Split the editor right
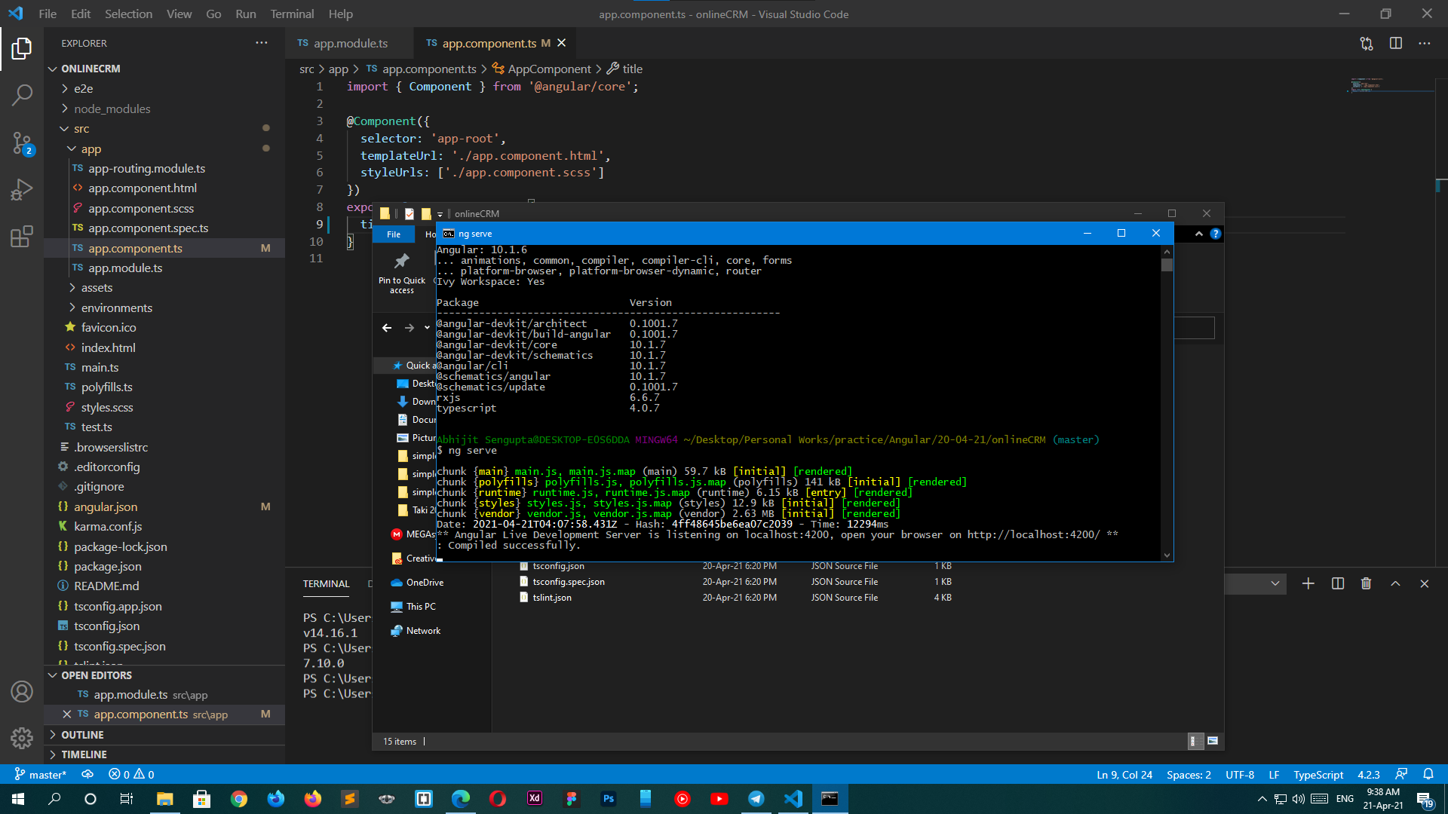1448x814 pixels. pyautogui.click(x=1395, y=44)
